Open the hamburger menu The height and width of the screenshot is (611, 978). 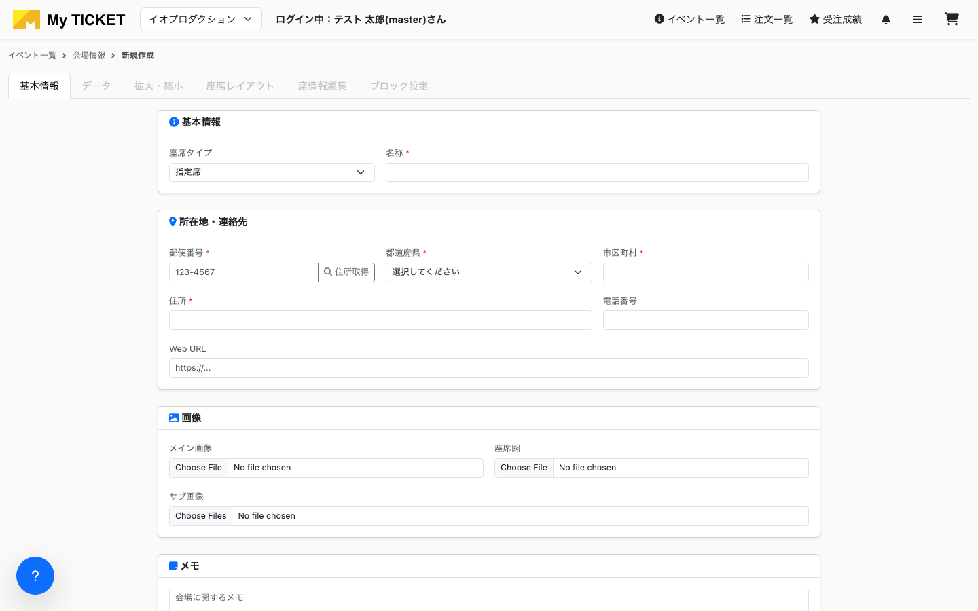[918, 20]
